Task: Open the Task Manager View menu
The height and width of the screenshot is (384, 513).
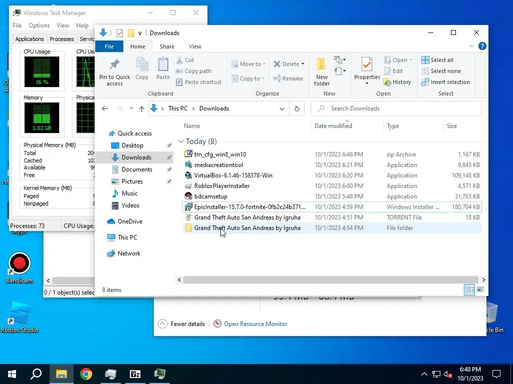Action: [63, 25]
